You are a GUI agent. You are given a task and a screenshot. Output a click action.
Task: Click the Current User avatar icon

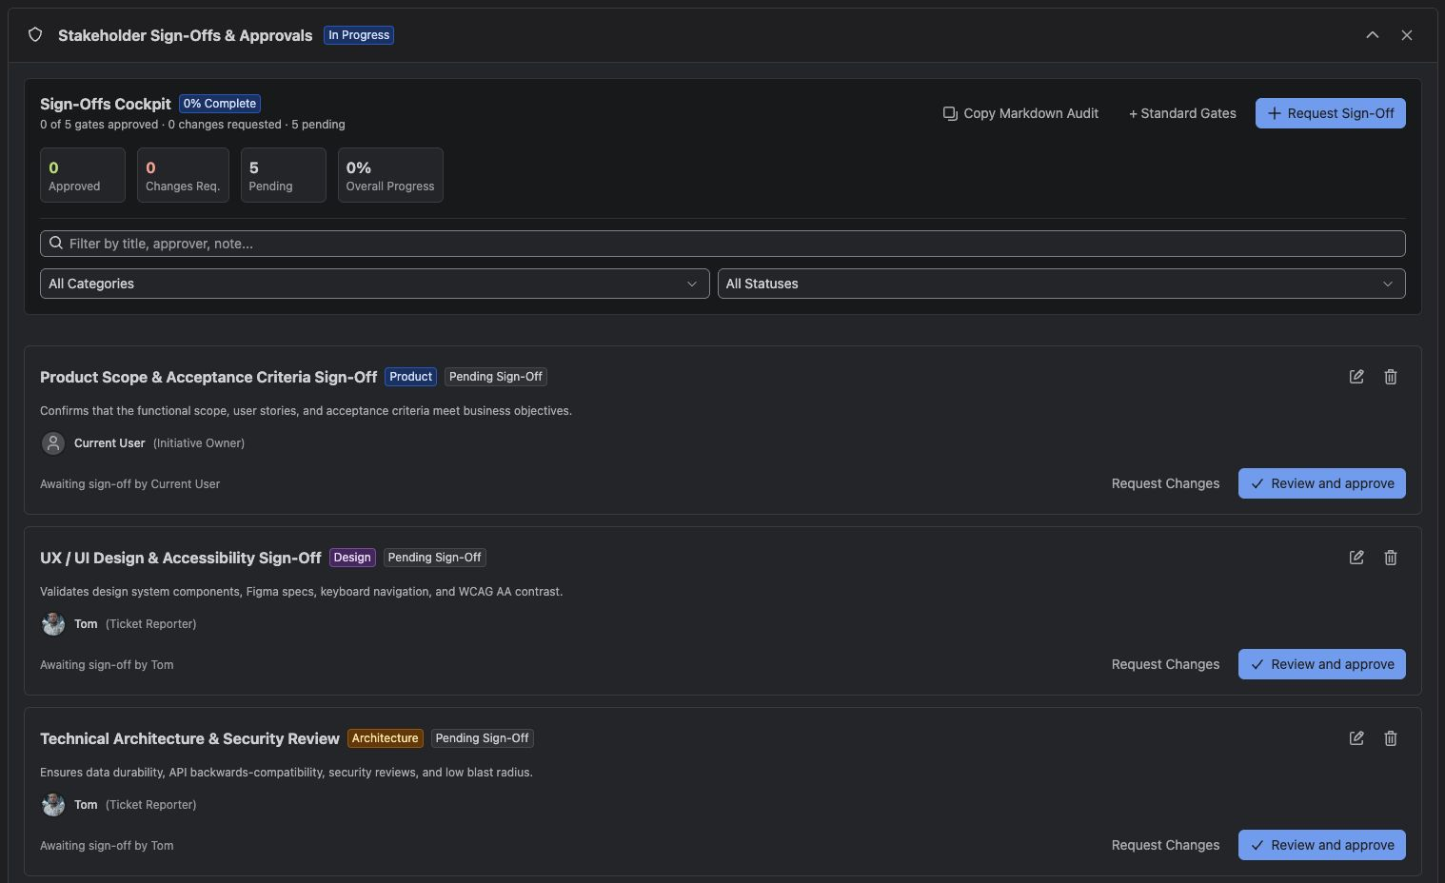(53, 443)
